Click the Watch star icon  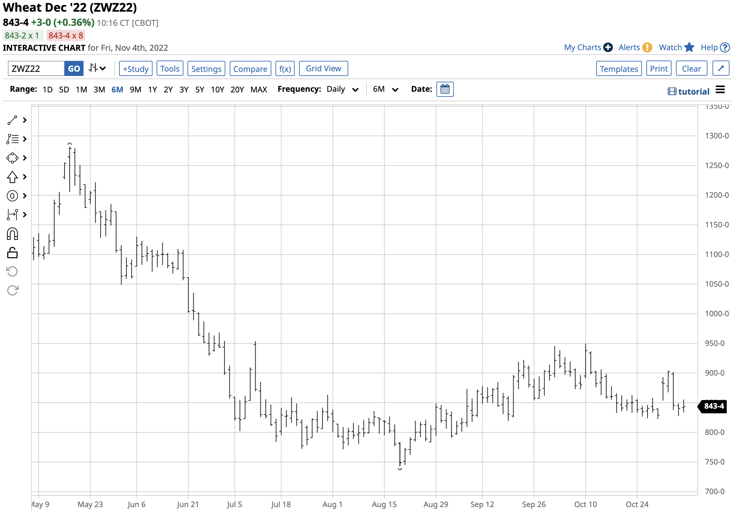[689, 47]
